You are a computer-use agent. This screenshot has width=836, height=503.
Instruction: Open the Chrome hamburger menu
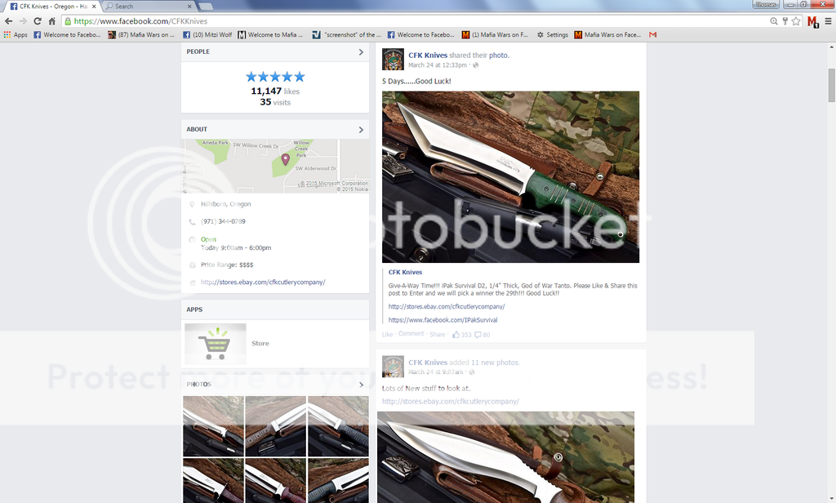point(826,21)
